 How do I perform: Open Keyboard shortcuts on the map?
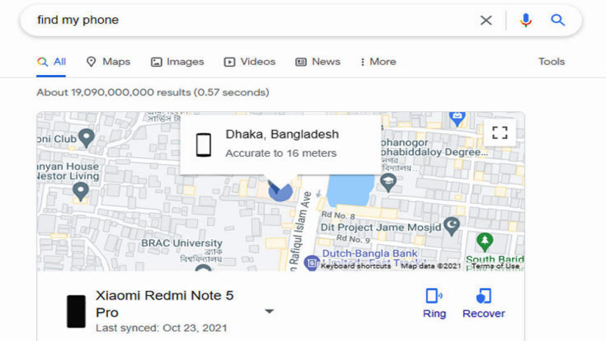tap(355, 266)
